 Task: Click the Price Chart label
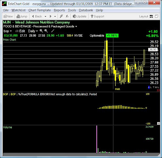click(9, 40)
